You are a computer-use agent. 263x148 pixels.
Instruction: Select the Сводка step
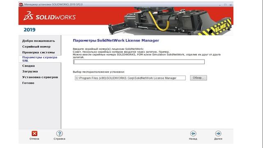[28, 66]
